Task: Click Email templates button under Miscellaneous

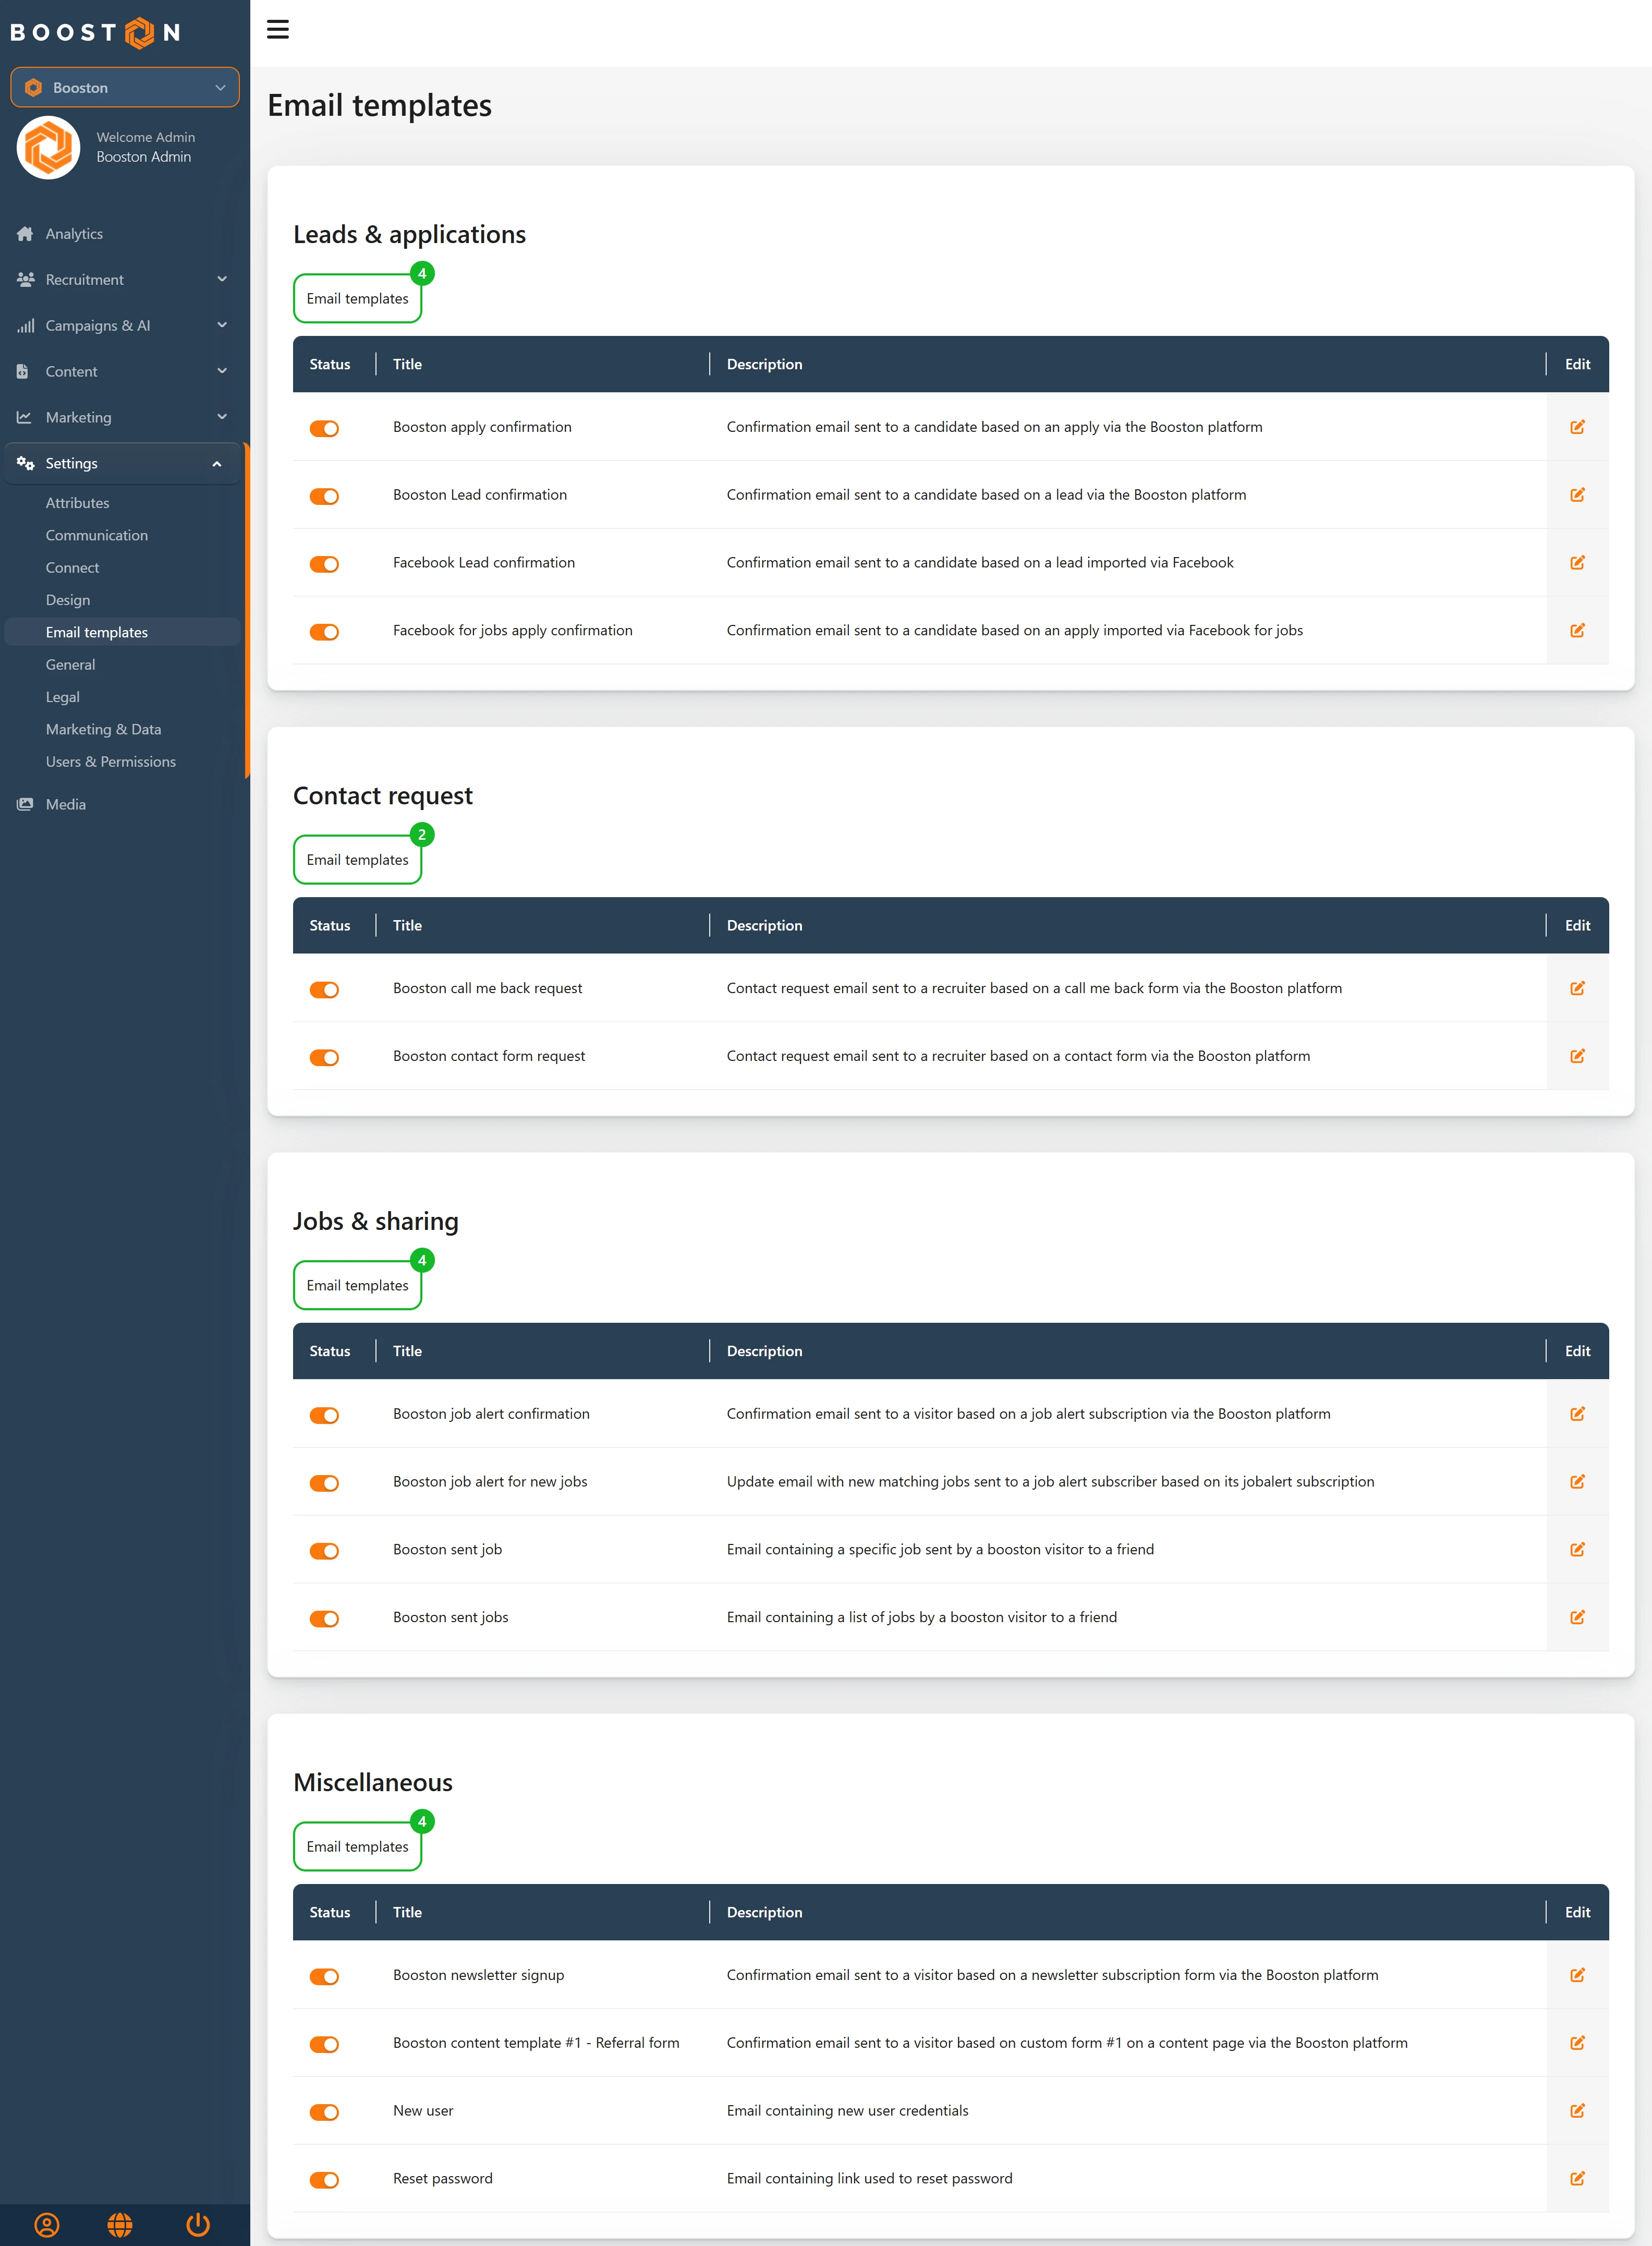Action: click(357, 1847)
